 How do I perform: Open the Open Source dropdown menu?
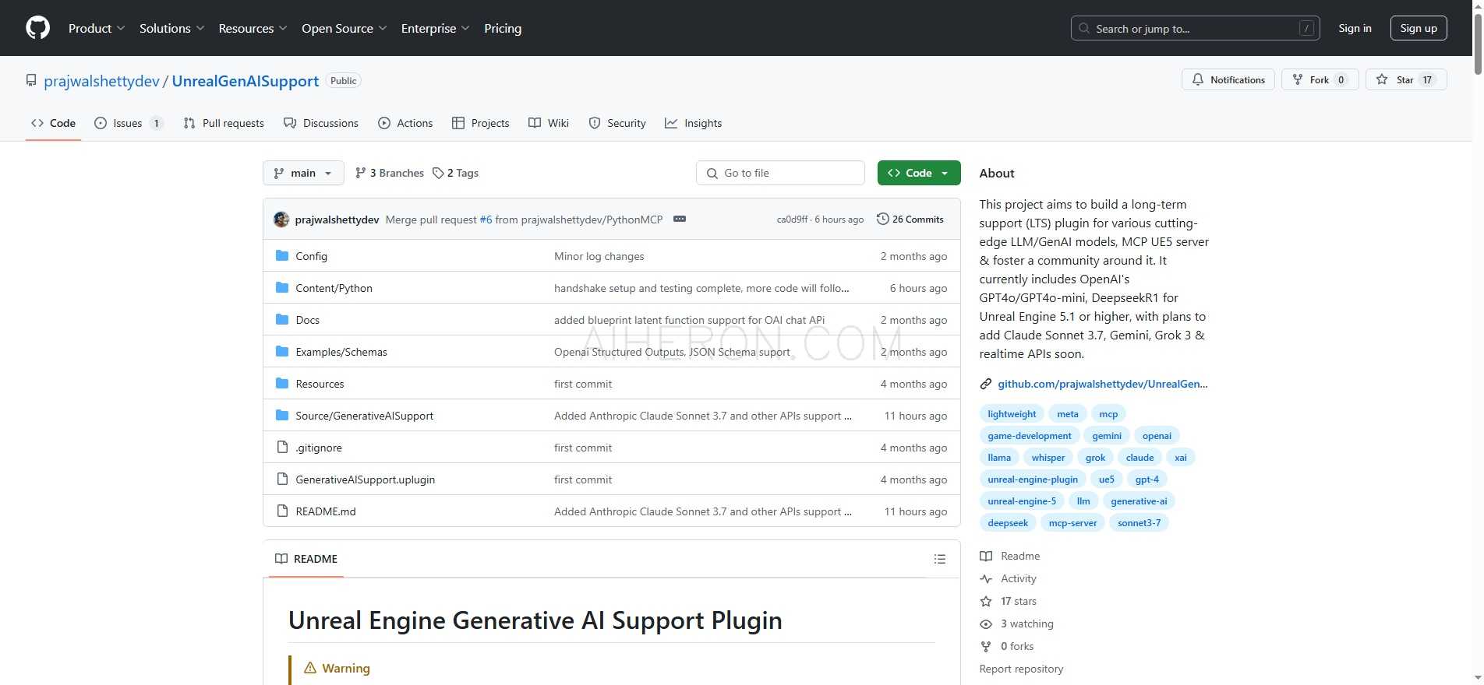click(344, 28)
